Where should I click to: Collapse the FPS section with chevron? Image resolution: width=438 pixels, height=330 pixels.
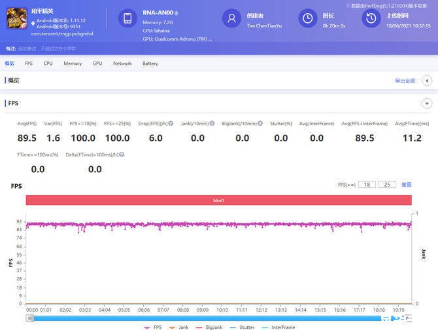427,103
